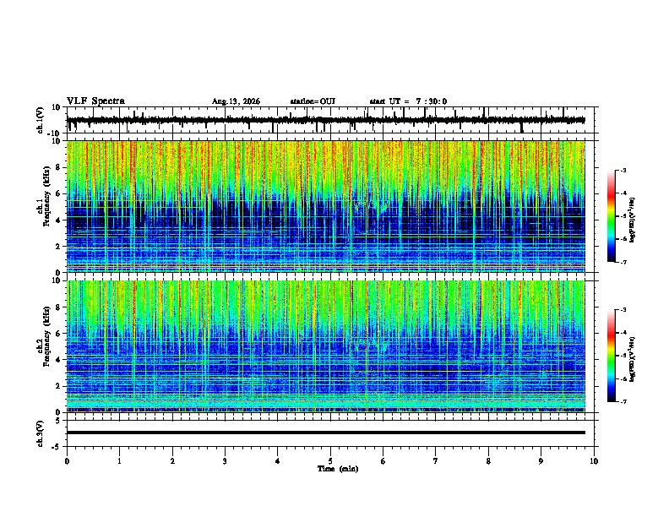669x517 pixels.
Task: Click the ch.1 color bar log(PSD) label
Action: point(632,220)
